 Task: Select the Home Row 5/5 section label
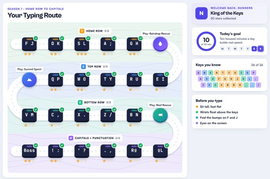click(x=95, y=31)
